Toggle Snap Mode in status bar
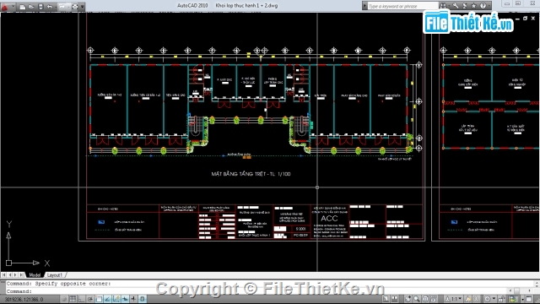540x304 pixels. [64, 299]
